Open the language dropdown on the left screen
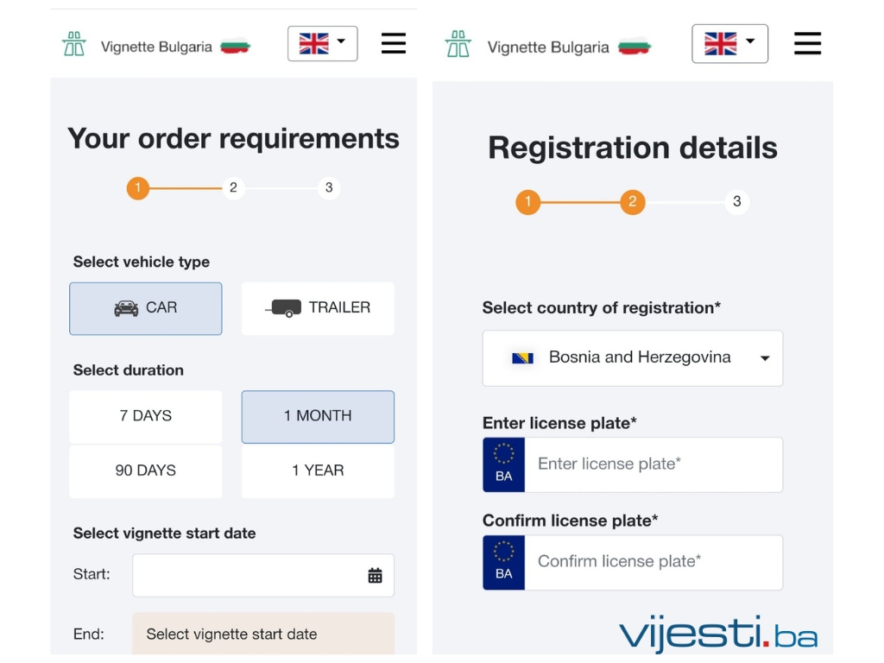Viewport: 884px width, 663px height. [323, 43]
